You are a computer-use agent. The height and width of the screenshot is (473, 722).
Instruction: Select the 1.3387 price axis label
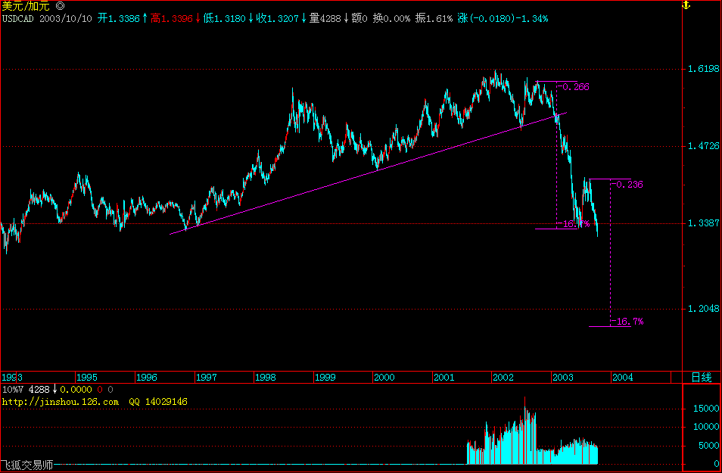click(705, 224)
